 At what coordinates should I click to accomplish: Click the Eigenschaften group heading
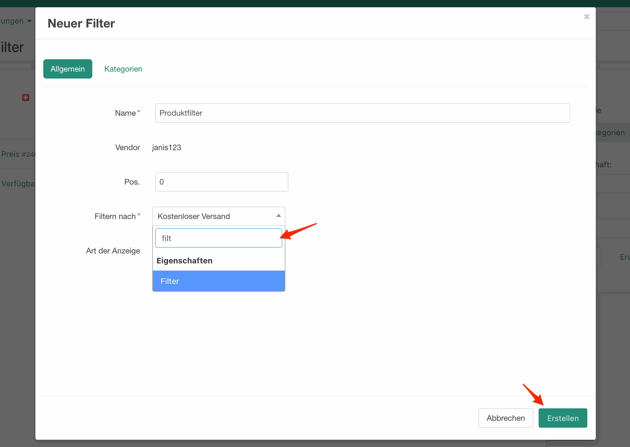pyautogui.click(x=184, y=261)
